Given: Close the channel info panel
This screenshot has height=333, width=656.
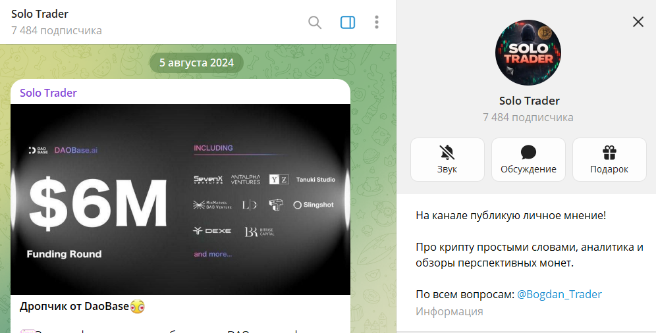Looking at the screenshot, I should click(638, 22).
